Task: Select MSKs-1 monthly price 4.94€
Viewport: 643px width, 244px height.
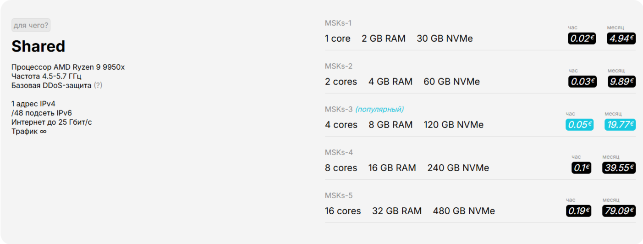Action: [x=621, y=38]
